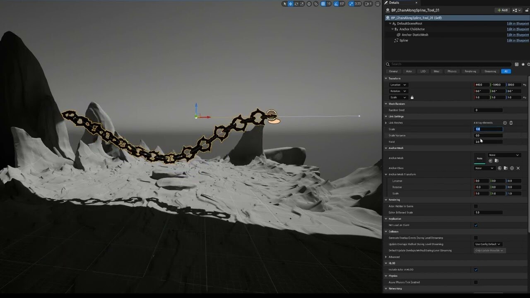Toggle surface snapping in the viewport toolbar
This screenshot has height=298, width=530.
click(x=316, y=3)
